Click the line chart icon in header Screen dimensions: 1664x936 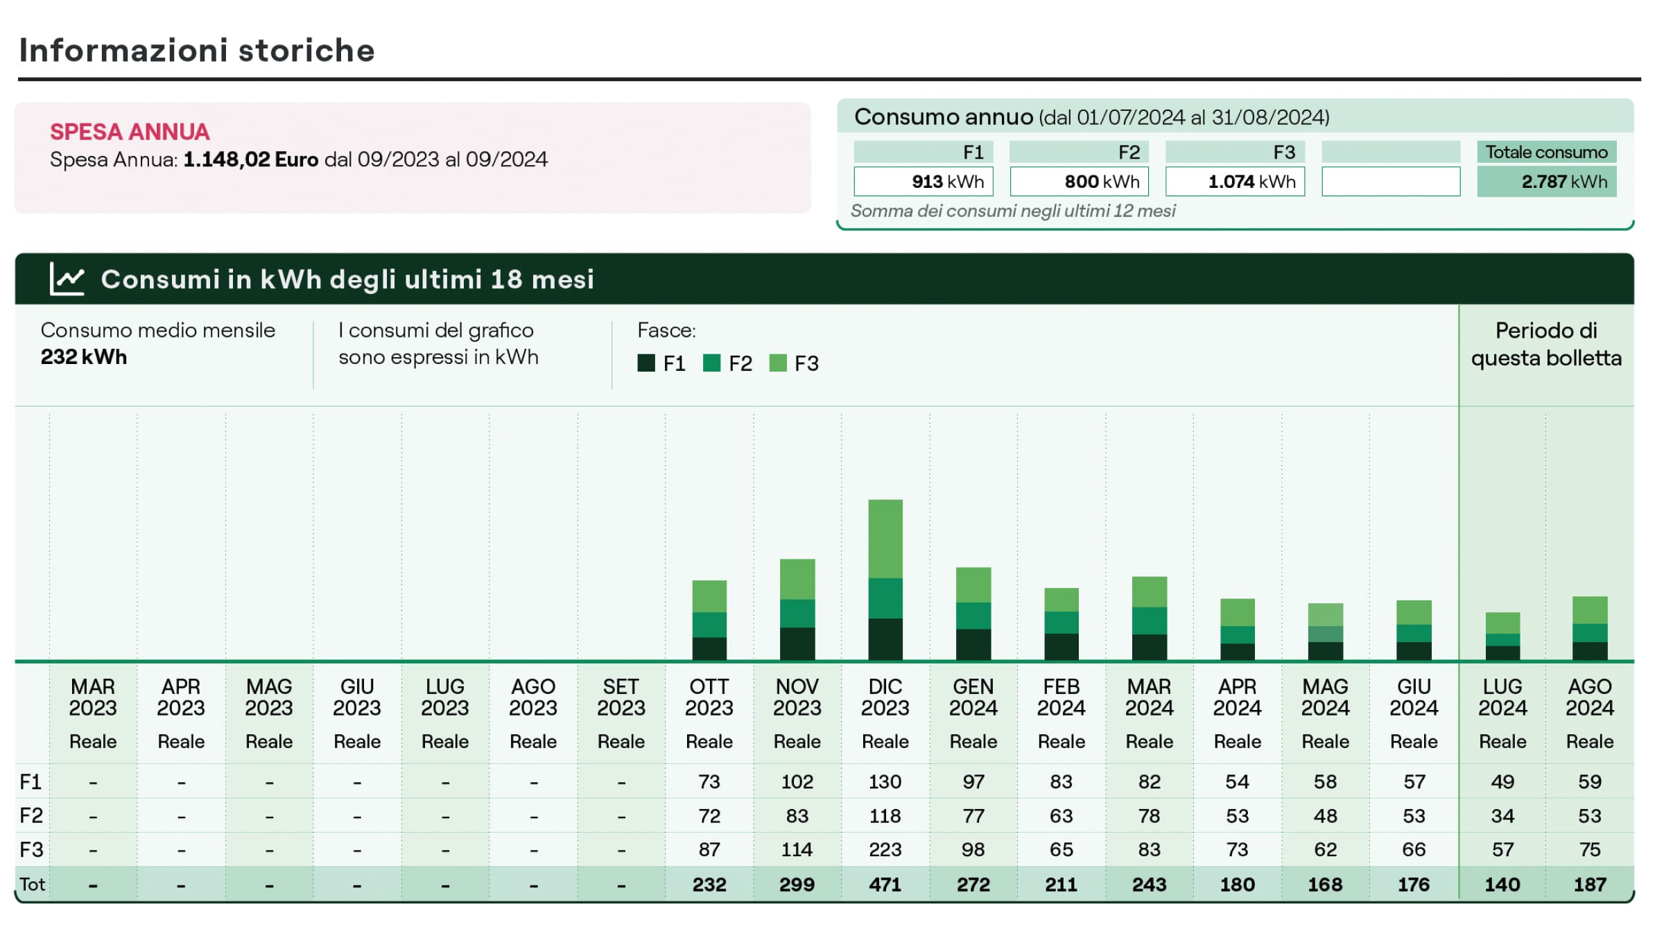tap(67, 279)
